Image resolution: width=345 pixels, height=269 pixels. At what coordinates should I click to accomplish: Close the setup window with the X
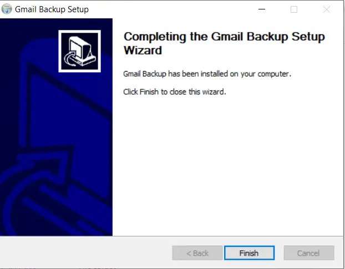[327, 9]
